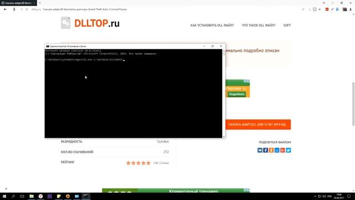Click the key icon in the address bar
This screenshot has width=355, height=200.
[303, 9]
